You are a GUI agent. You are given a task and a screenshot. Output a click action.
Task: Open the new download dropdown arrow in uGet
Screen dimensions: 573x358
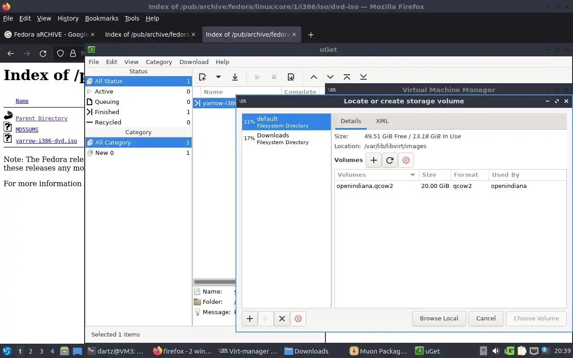[218, 77]
